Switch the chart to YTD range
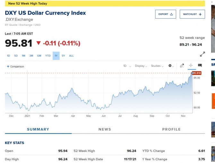Screen dimensions: 215x163 pyautogui.click(x=48, y=56)
